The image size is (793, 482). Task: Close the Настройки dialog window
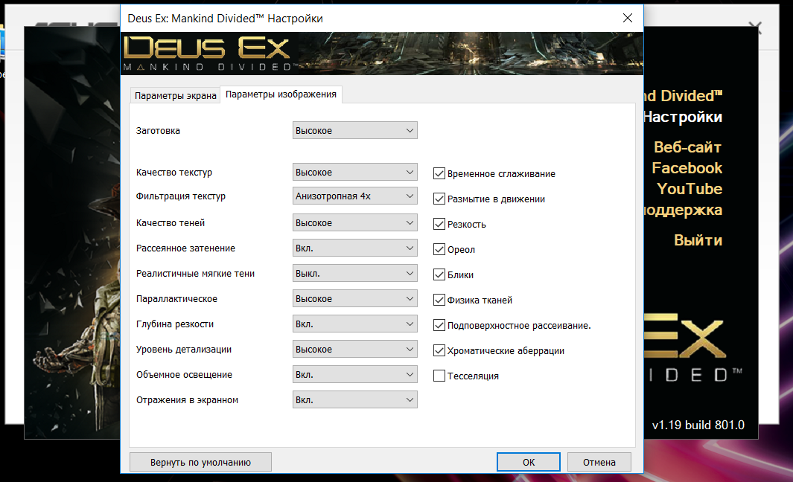(628, 18)
